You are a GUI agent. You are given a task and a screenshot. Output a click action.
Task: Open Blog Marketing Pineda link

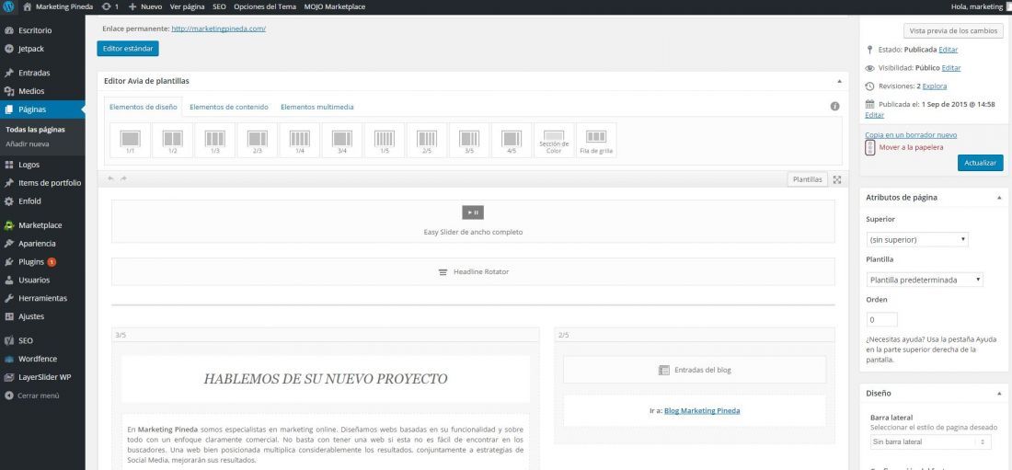(702, 410)
